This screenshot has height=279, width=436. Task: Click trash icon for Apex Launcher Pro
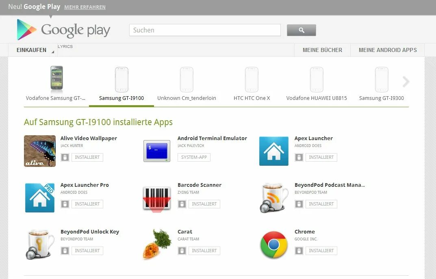tap(65, 204)
